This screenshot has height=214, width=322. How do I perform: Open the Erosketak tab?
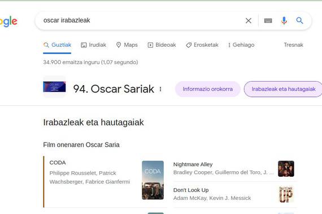[202, 45]
